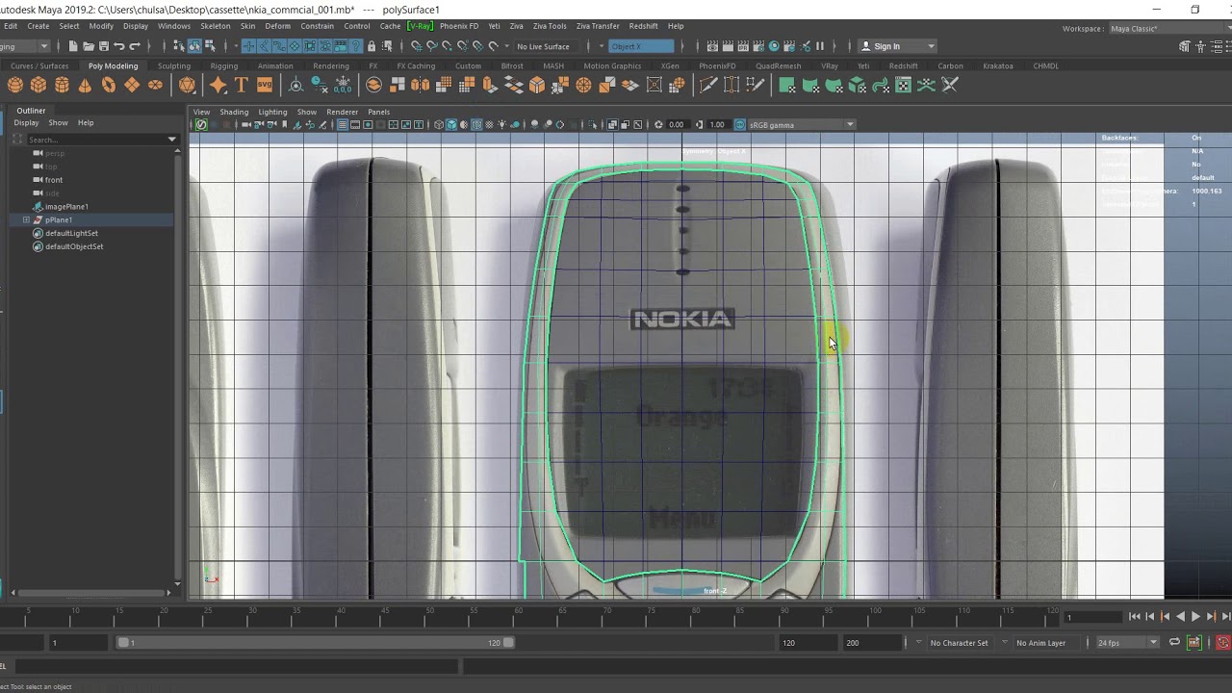Image resolution: width=1232 pixels, height=693 pixels.
Task: Click the cylindrical UV mapping shelf icon
Action: (x=810, y=85)
